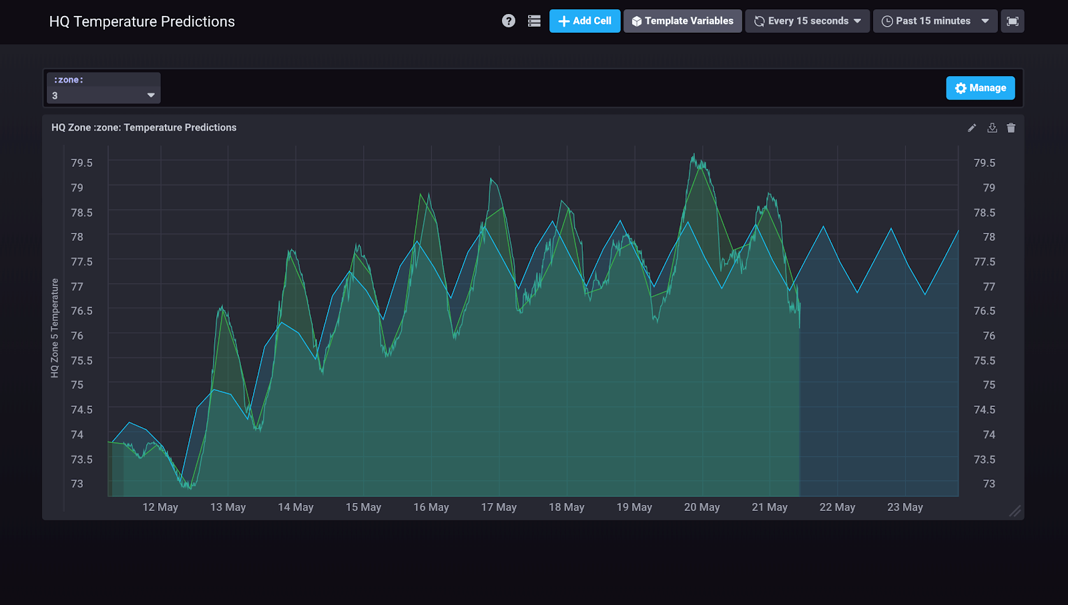Delete the cell using the trash icon
This screenshot has height=605, width=1068.
tap(1011, 127)
